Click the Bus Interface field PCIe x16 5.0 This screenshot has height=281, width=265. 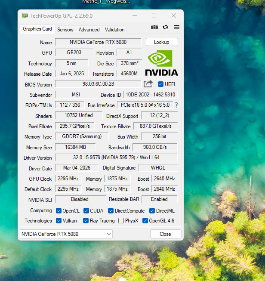click(145, 105)
